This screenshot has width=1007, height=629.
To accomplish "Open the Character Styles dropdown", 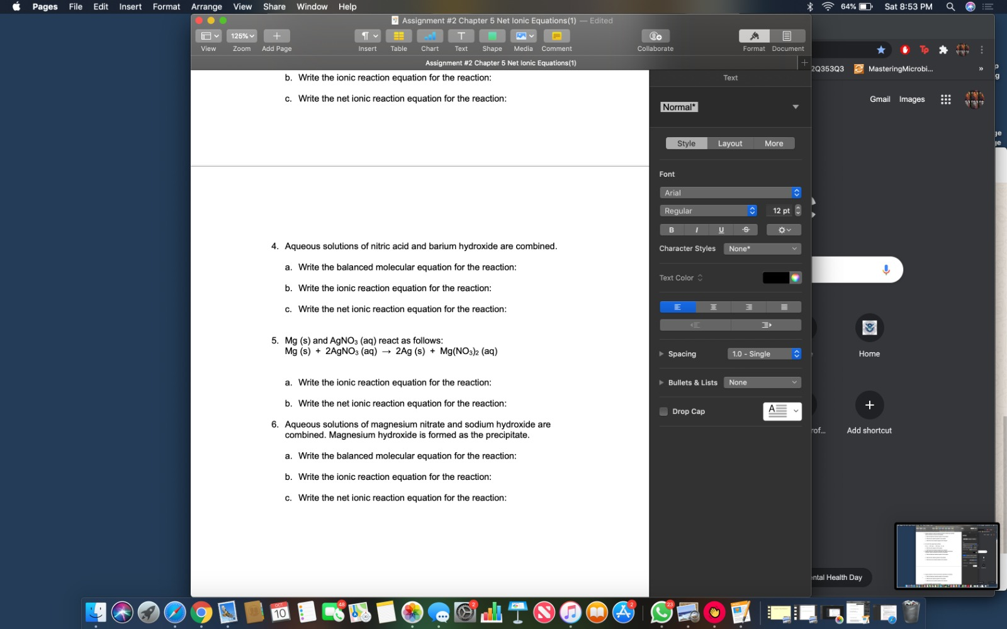I will (x=762, y=248).
